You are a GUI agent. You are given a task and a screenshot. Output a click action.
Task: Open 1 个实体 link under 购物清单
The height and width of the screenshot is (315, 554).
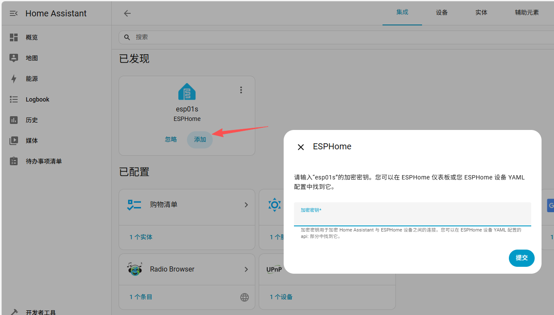141,237
